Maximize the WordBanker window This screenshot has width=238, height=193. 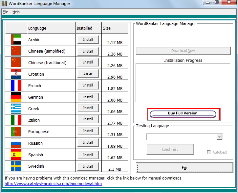click(x=217, y=2)
